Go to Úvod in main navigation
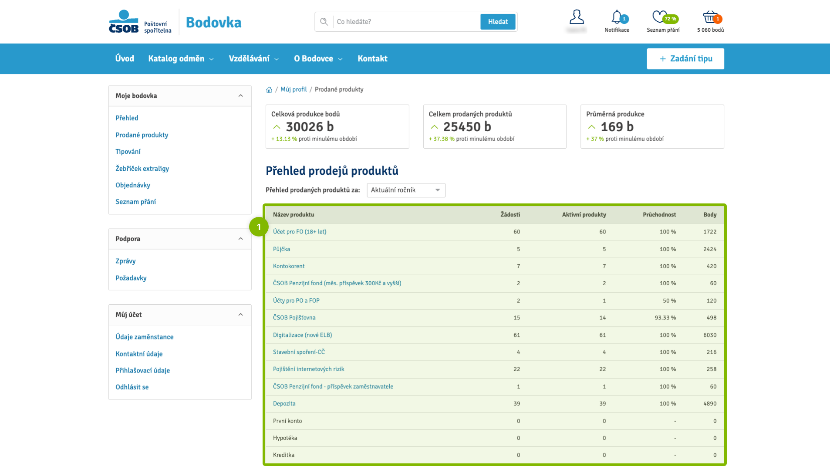 click(125, 59)
